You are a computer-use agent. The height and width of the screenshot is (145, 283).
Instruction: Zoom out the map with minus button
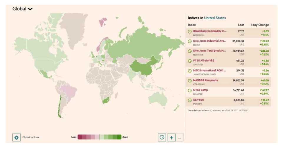pos(180,137)
